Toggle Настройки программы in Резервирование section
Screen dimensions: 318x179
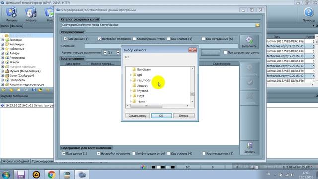tap(99, 39)
